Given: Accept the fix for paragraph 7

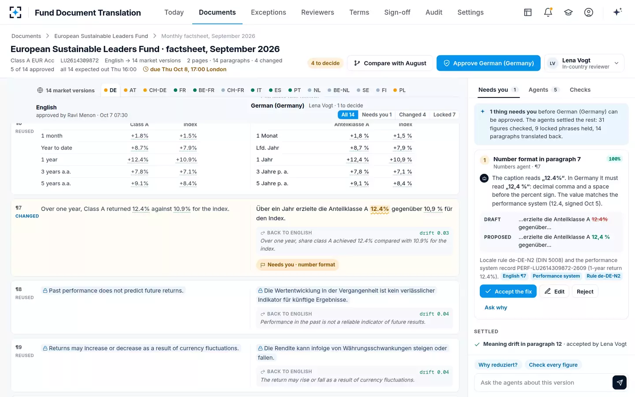Looking at the screenshot, I should click(508, 292).
